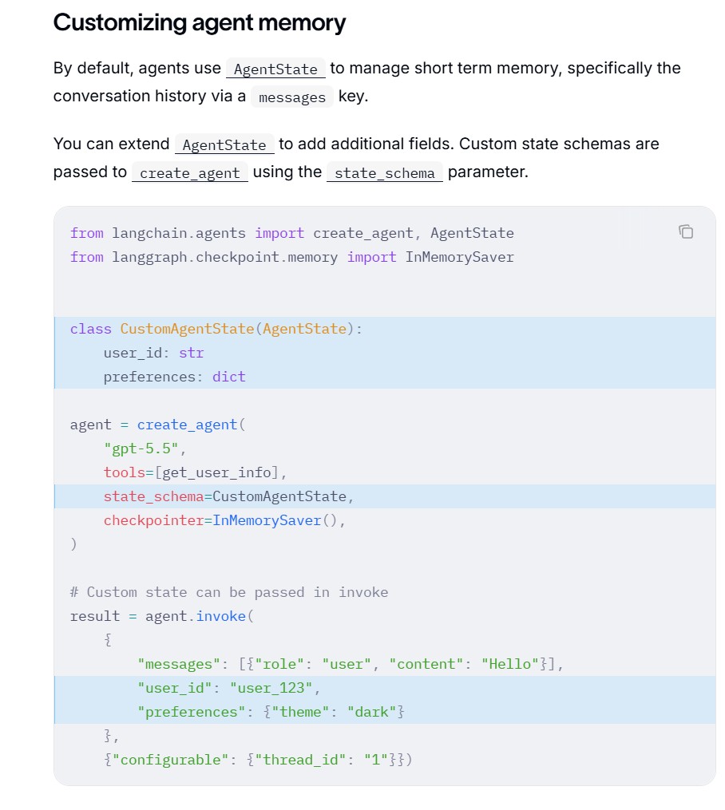
Task: Click the highlighted class CustomAgentState line
Action: click(385, 329)
